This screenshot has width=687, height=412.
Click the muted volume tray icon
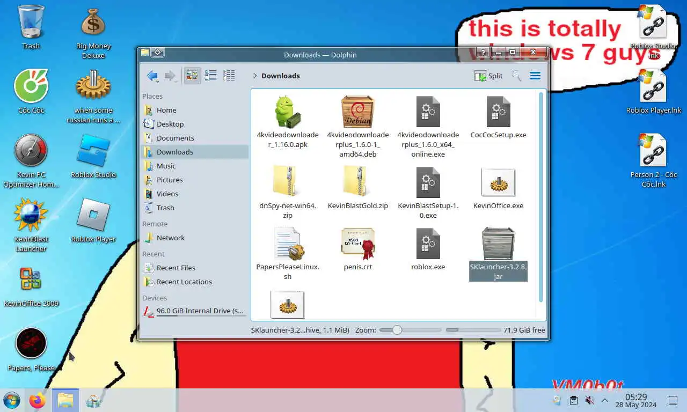(589, 400)
